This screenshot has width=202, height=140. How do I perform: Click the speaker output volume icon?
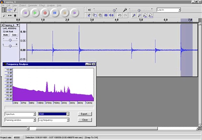[89, 10]
